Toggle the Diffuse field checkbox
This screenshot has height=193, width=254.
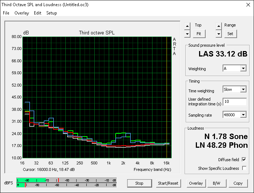coord(244,160)
